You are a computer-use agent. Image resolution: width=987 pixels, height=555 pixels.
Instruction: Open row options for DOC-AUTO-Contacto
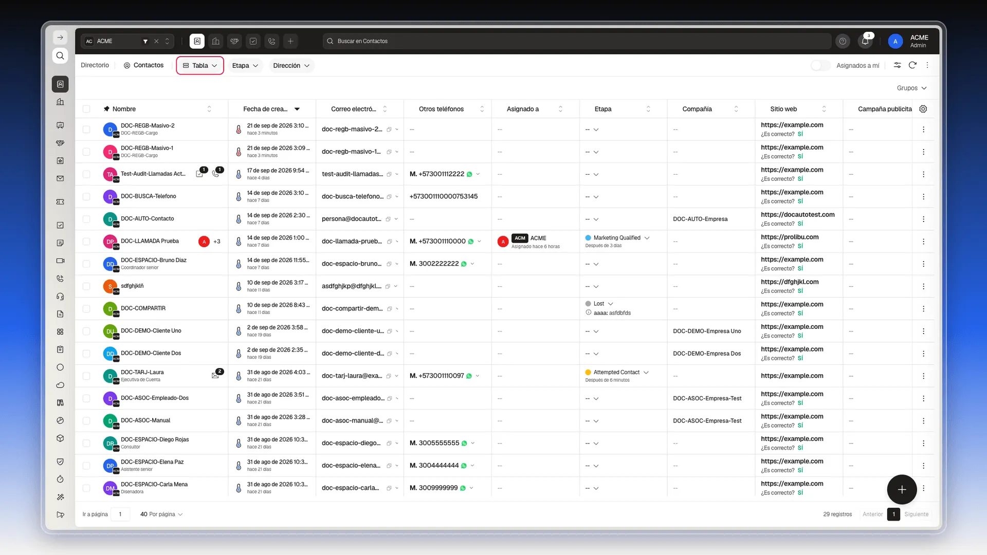pos(923,219)
